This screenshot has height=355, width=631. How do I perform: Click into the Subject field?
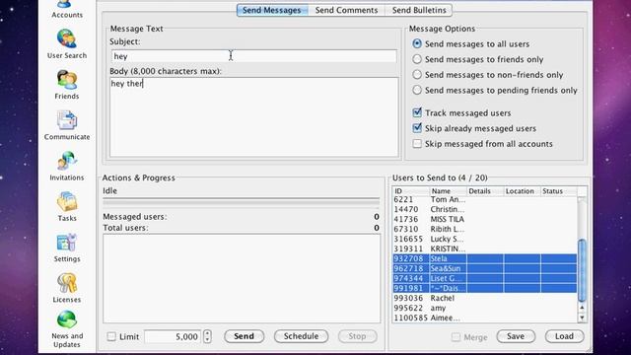pos(254,56)
